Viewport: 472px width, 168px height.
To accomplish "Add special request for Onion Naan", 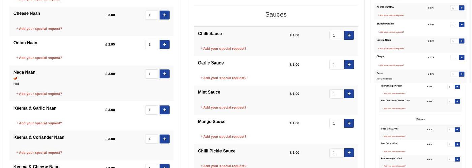I will (x=40, y=58).
